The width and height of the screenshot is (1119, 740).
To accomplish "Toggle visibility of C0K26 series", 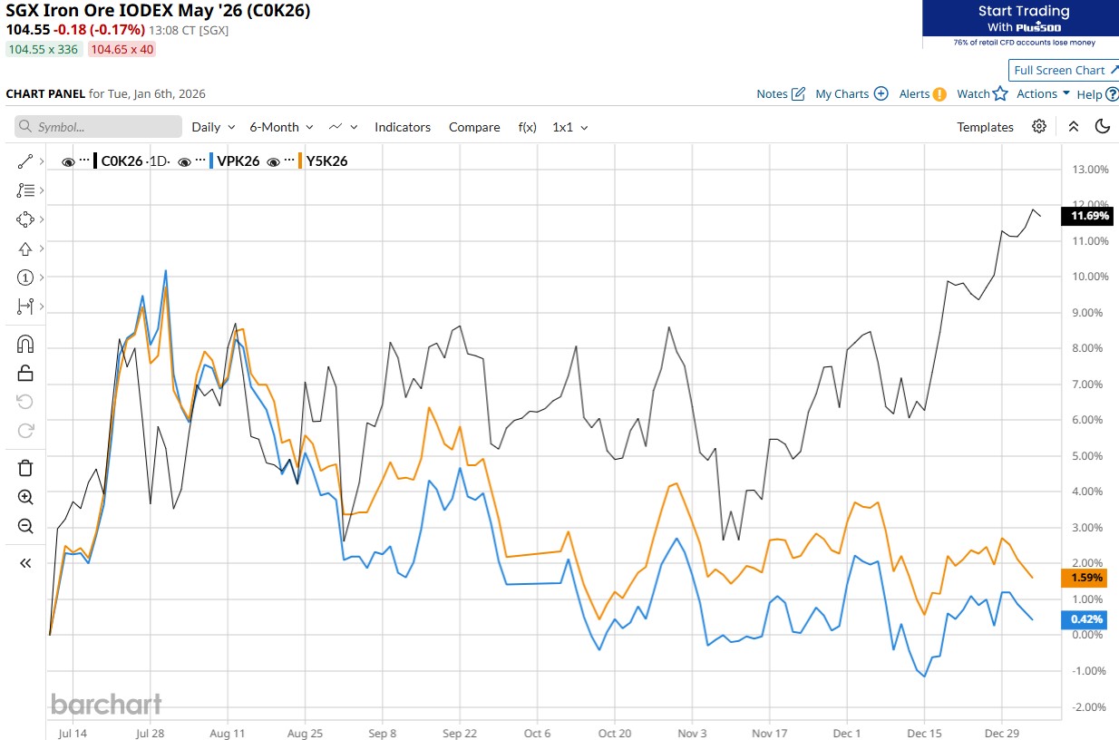I will pyautogui.click(x=68, y=161).
